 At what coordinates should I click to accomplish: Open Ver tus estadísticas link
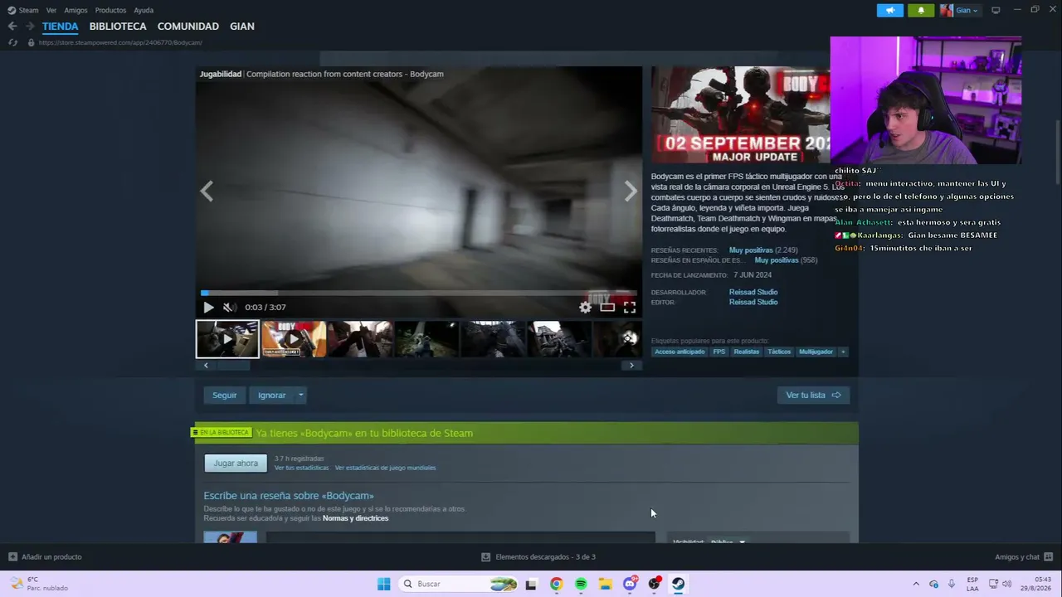click(302, 468)
